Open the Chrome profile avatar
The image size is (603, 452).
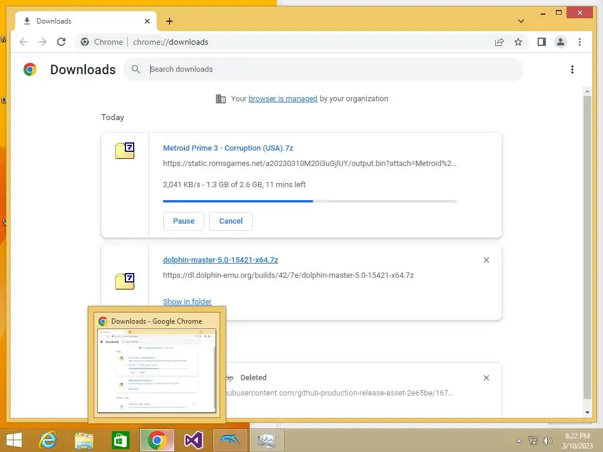pos(561,42)
